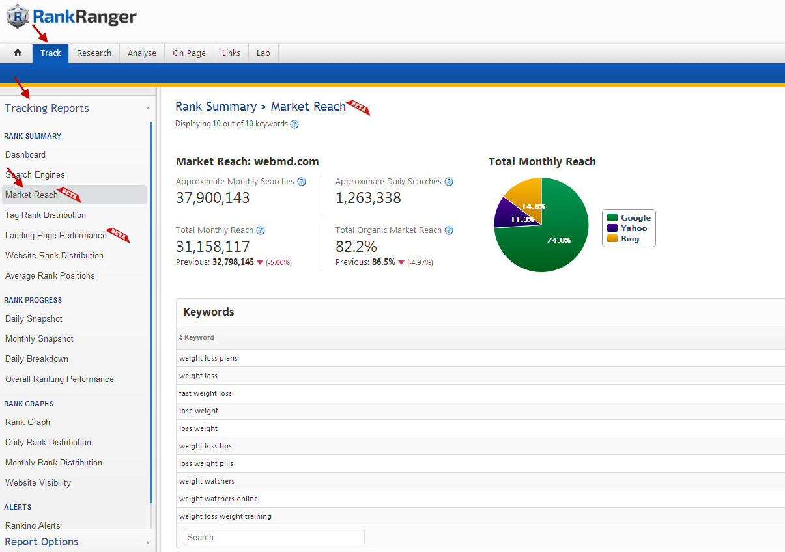This screenshot has height=552, width=785.
Task: Click help icon next to Total Organic Market Reach
Action: click(x=449, y=230)
